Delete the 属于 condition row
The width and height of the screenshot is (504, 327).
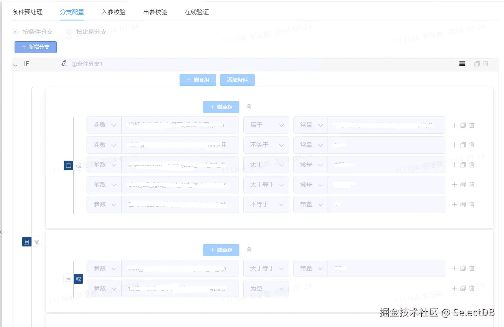(472, 125)
